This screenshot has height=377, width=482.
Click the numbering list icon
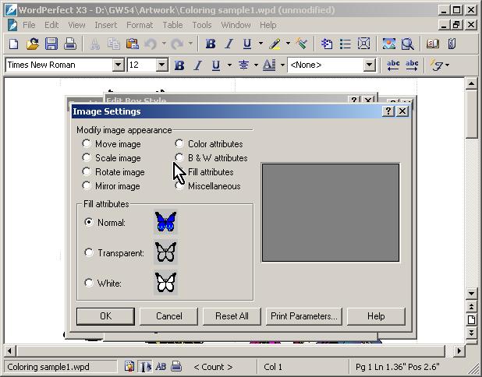tap(327, 44)
